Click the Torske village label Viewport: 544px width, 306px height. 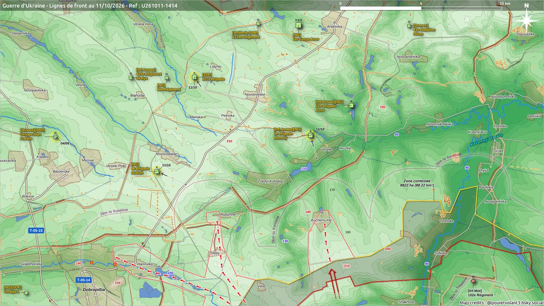[499, 150]
